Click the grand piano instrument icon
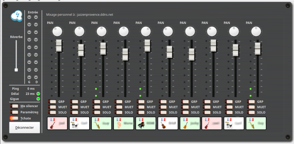The width and height of the screenshot is (294, 144). [x=141, y=125]
